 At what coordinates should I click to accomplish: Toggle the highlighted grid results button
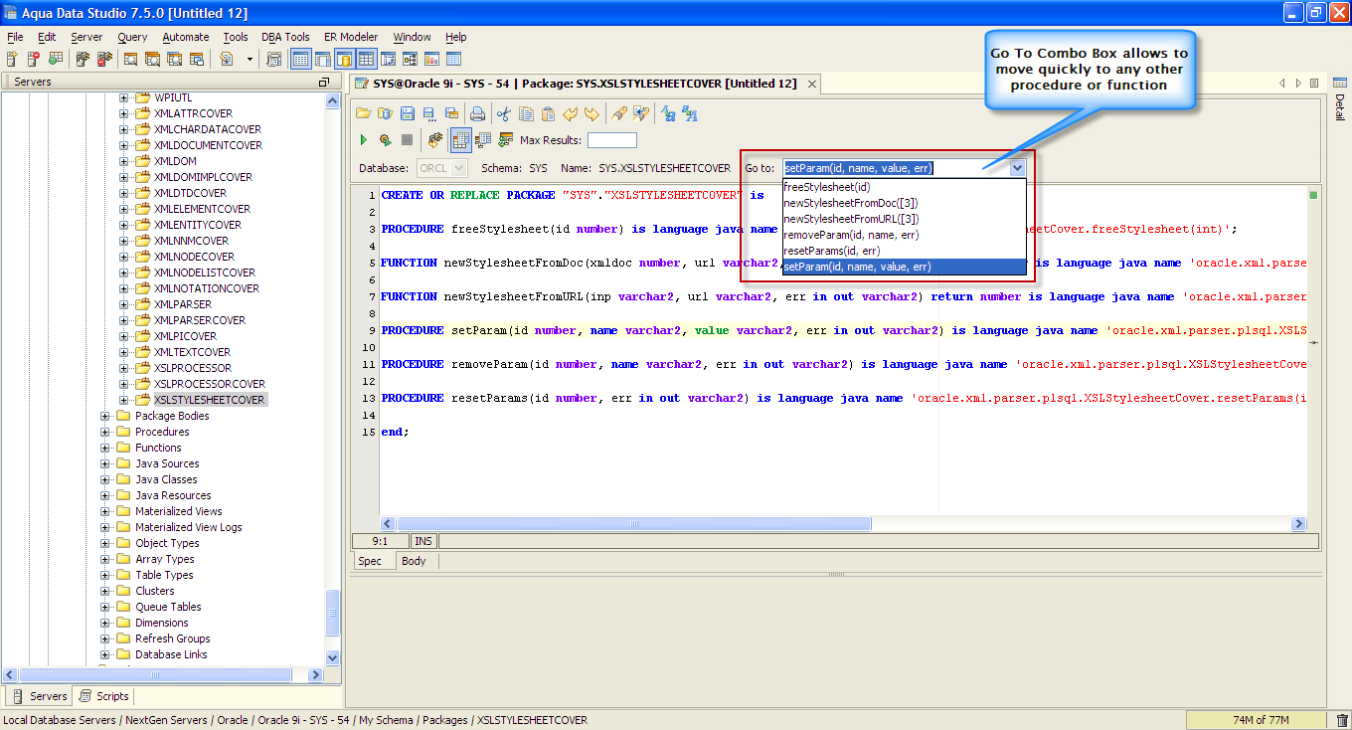click(x=460, y=140)
